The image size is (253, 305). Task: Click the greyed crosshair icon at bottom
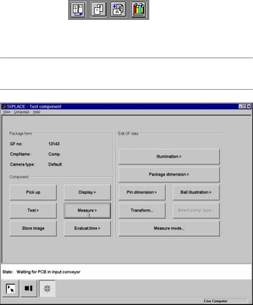47,288
